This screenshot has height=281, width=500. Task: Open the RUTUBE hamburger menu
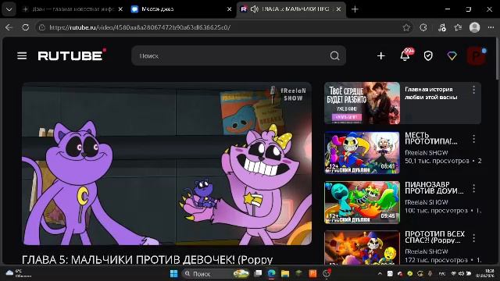(22, 56)
